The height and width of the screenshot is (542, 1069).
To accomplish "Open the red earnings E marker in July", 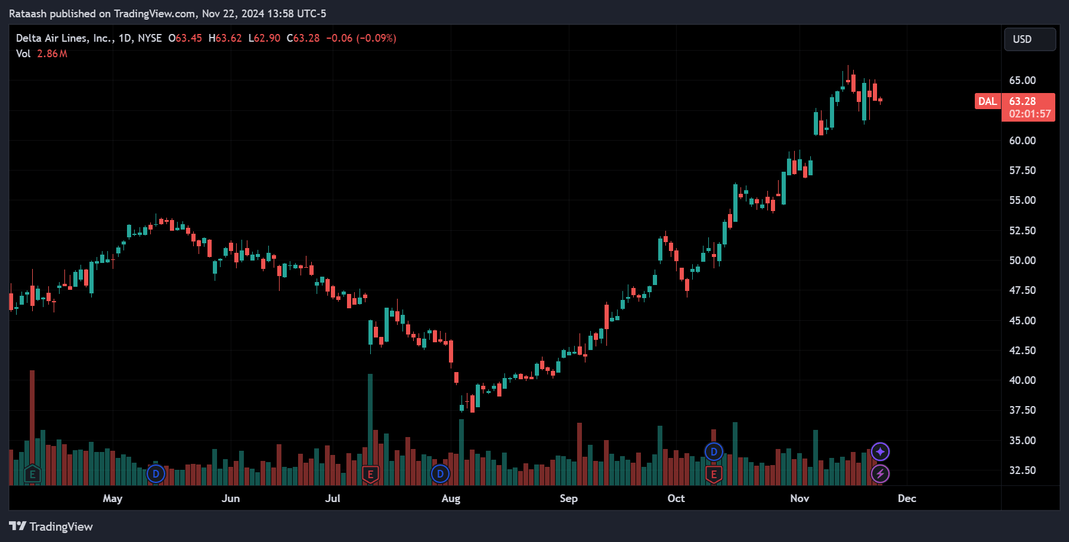I will click(x=370, y=475).
